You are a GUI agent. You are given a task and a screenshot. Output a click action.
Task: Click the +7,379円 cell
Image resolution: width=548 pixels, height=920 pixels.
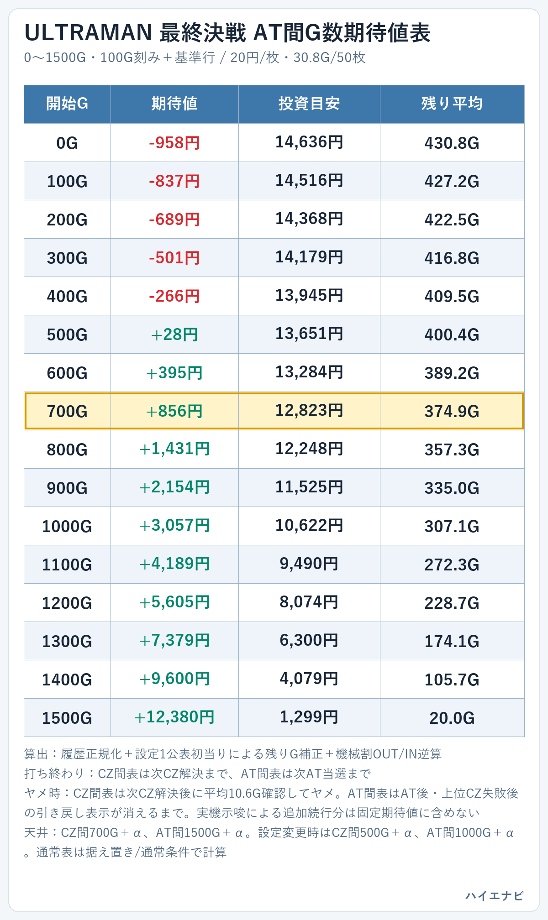pyautogui.click(x=174, y=641)
